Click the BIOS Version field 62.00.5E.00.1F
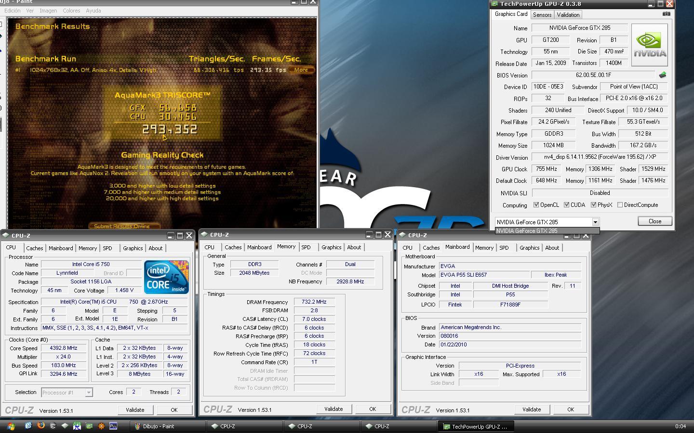The width and height of the screenshot is (694, 433). pos(593,75)
